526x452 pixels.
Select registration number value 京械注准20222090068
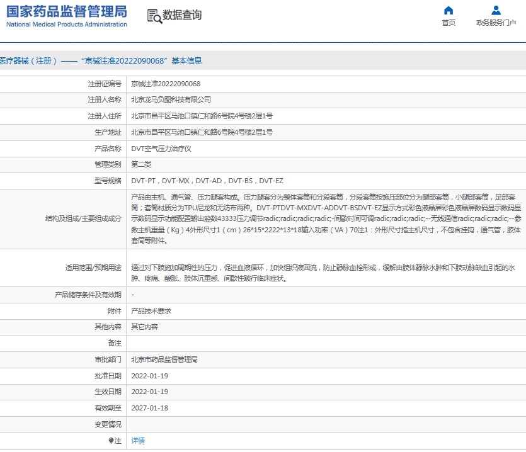166,84
